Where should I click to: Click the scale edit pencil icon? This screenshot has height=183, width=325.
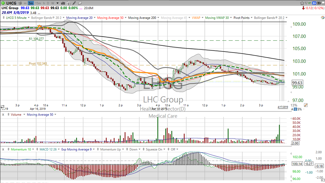[306, 105]
